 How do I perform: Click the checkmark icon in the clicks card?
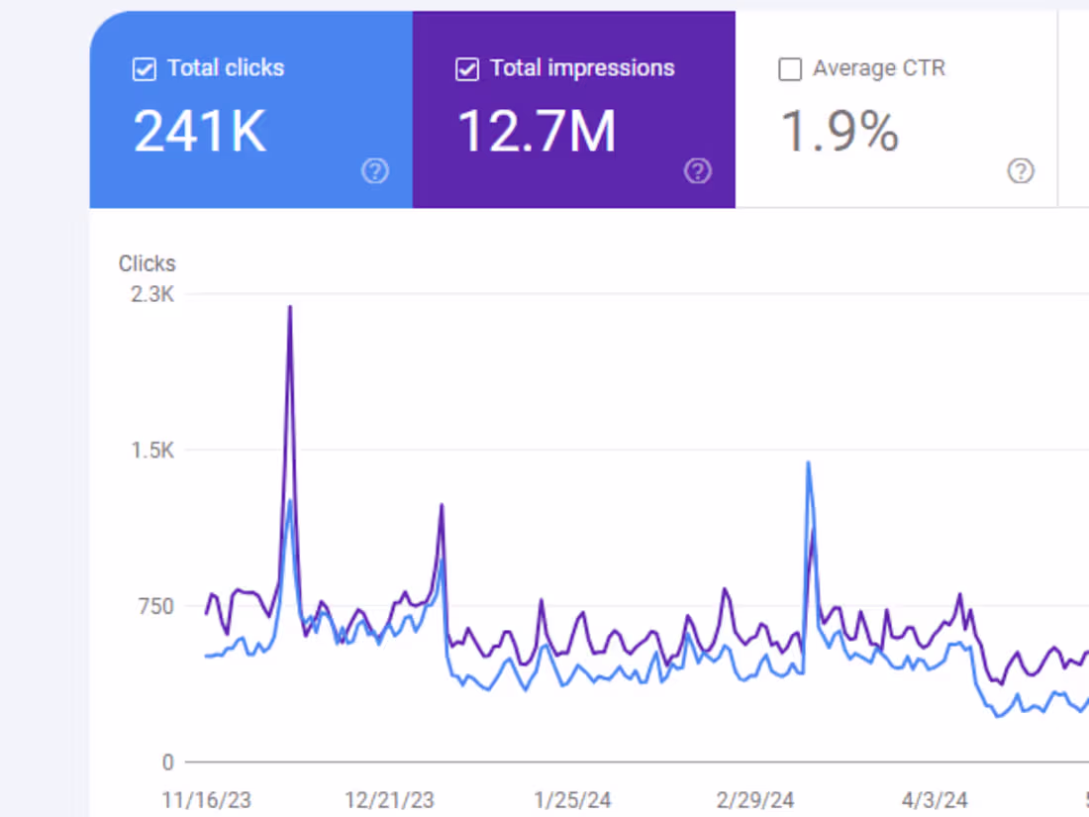(x=144, y=68)
